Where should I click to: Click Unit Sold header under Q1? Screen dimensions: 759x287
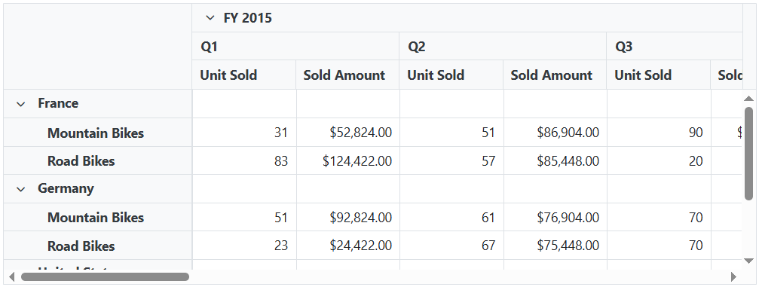(244, 75)
